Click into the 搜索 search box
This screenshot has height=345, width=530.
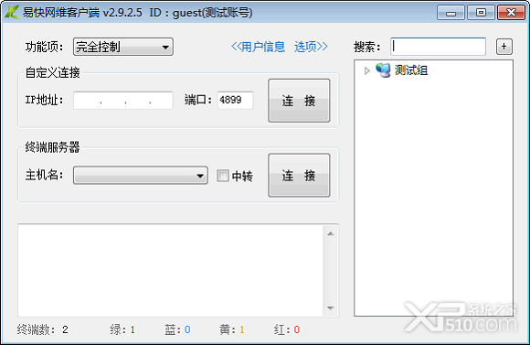(438, 47)
